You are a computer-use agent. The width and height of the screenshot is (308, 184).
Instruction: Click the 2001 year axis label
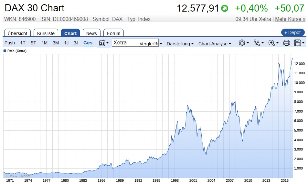(x=193, y=180)
